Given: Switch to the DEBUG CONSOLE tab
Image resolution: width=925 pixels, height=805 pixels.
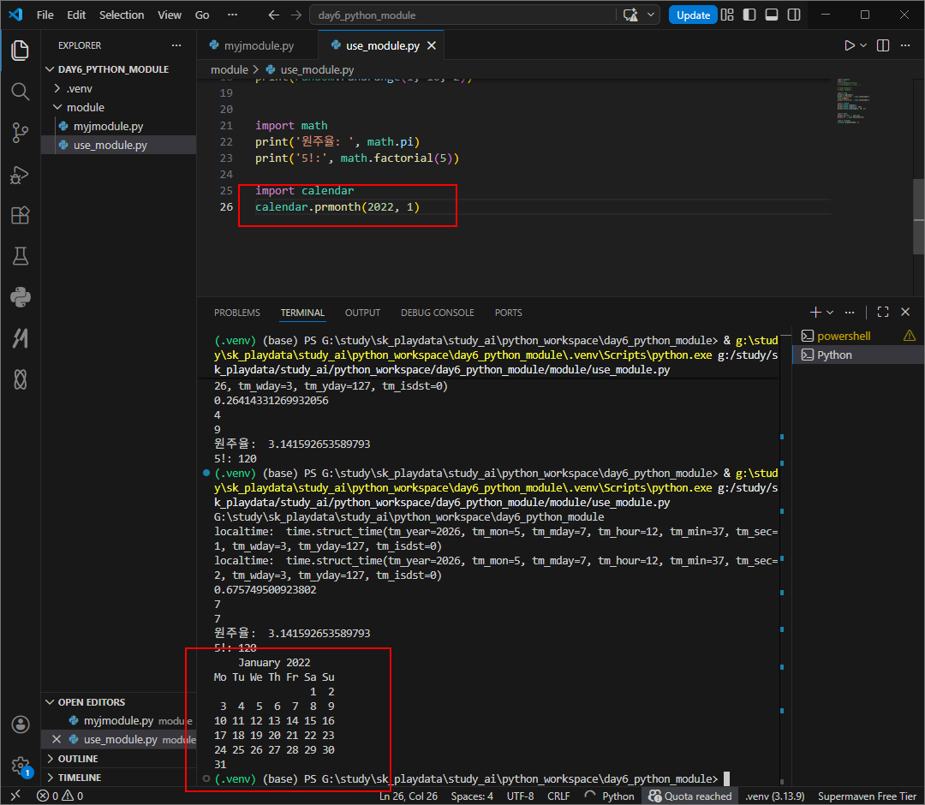Looking at the screenshot, I should (x=437, y=313).
